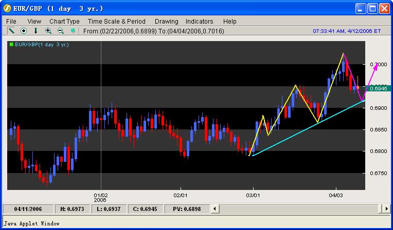Click the 07:33:41 AM timestamp text
The image size is (393, 230).
(x=347, y=31)
